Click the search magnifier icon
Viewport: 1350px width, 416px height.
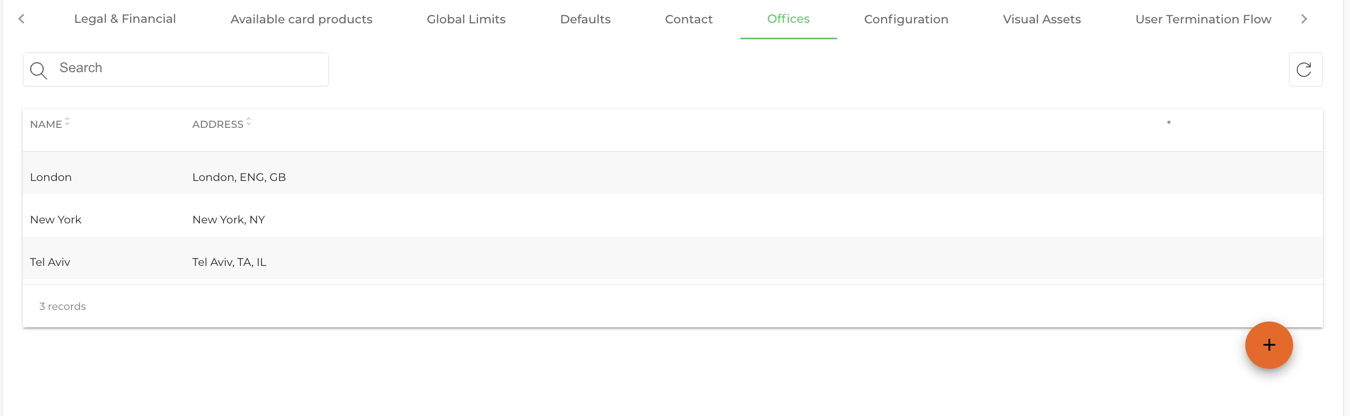pyautogui.click(x=38, y=70)
